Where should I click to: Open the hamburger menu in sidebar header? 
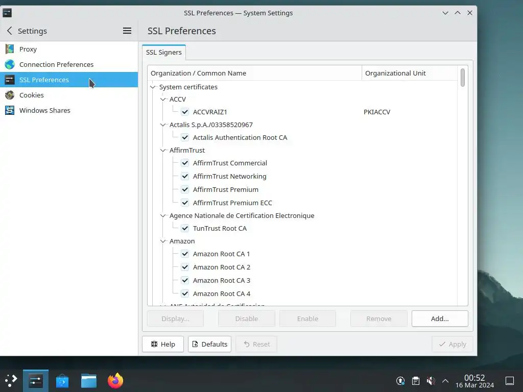click(127, 31)
